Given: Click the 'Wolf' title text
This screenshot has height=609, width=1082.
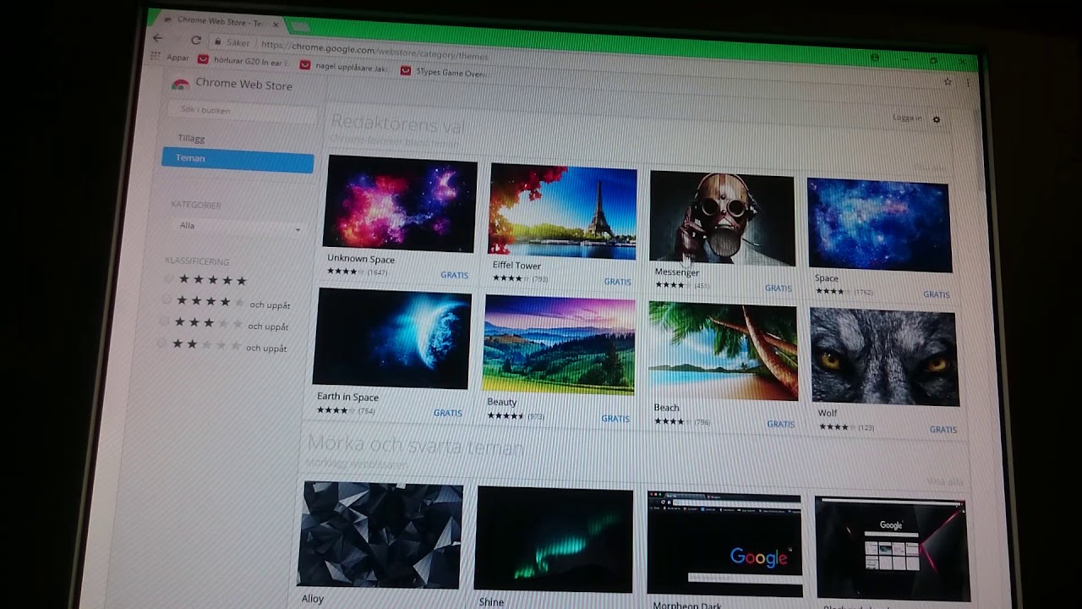Looking at the screenshot, I should pos(828,414).
